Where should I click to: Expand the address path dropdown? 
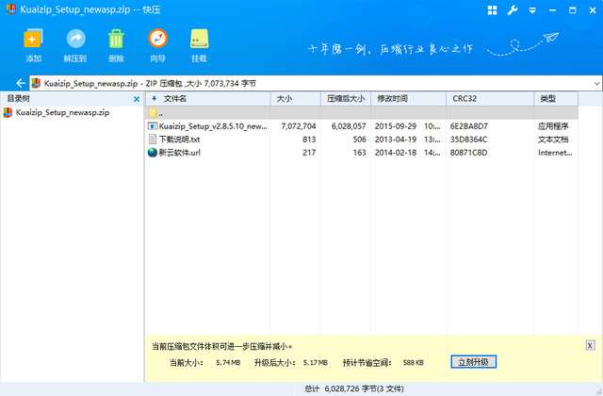(x=596, y=84)
